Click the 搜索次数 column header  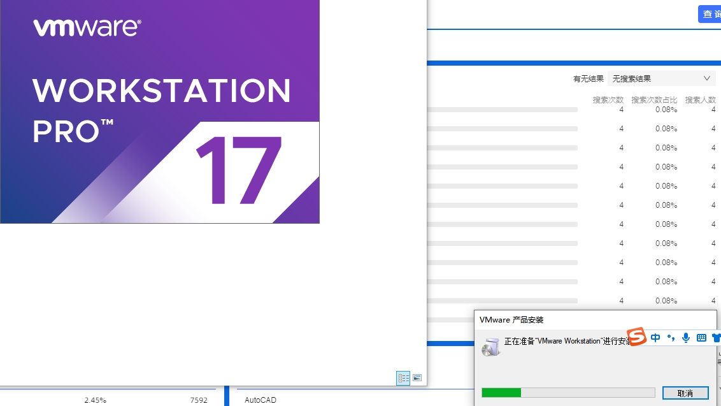pyautogui.click(x=608, y=100)
